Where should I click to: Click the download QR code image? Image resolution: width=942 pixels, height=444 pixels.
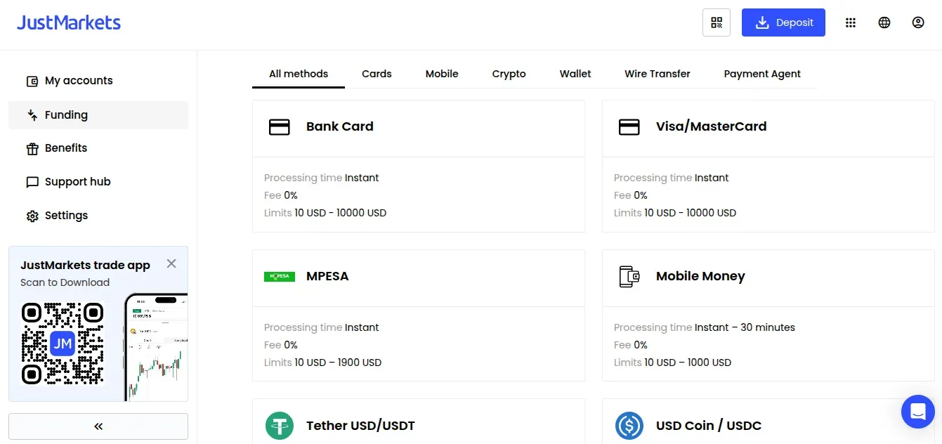pos(63,344)
